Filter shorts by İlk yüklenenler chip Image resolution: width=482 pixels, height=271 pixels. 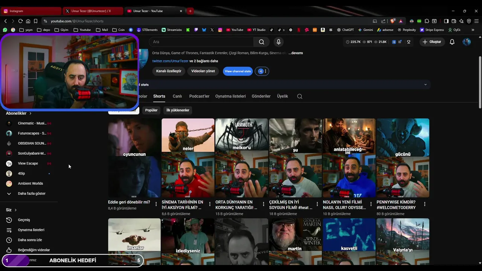click(x=178, y=110)
